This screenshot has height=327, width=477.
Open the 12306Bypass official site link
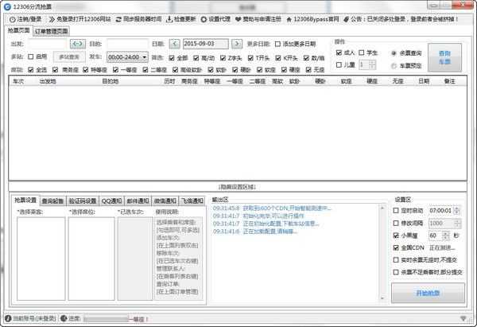pos(312,19)
